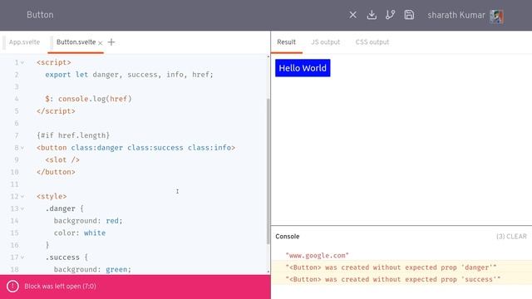Screen dimensions: 532x299
Task: Click the "www.google.com" console log
Action: pos(318,255)
